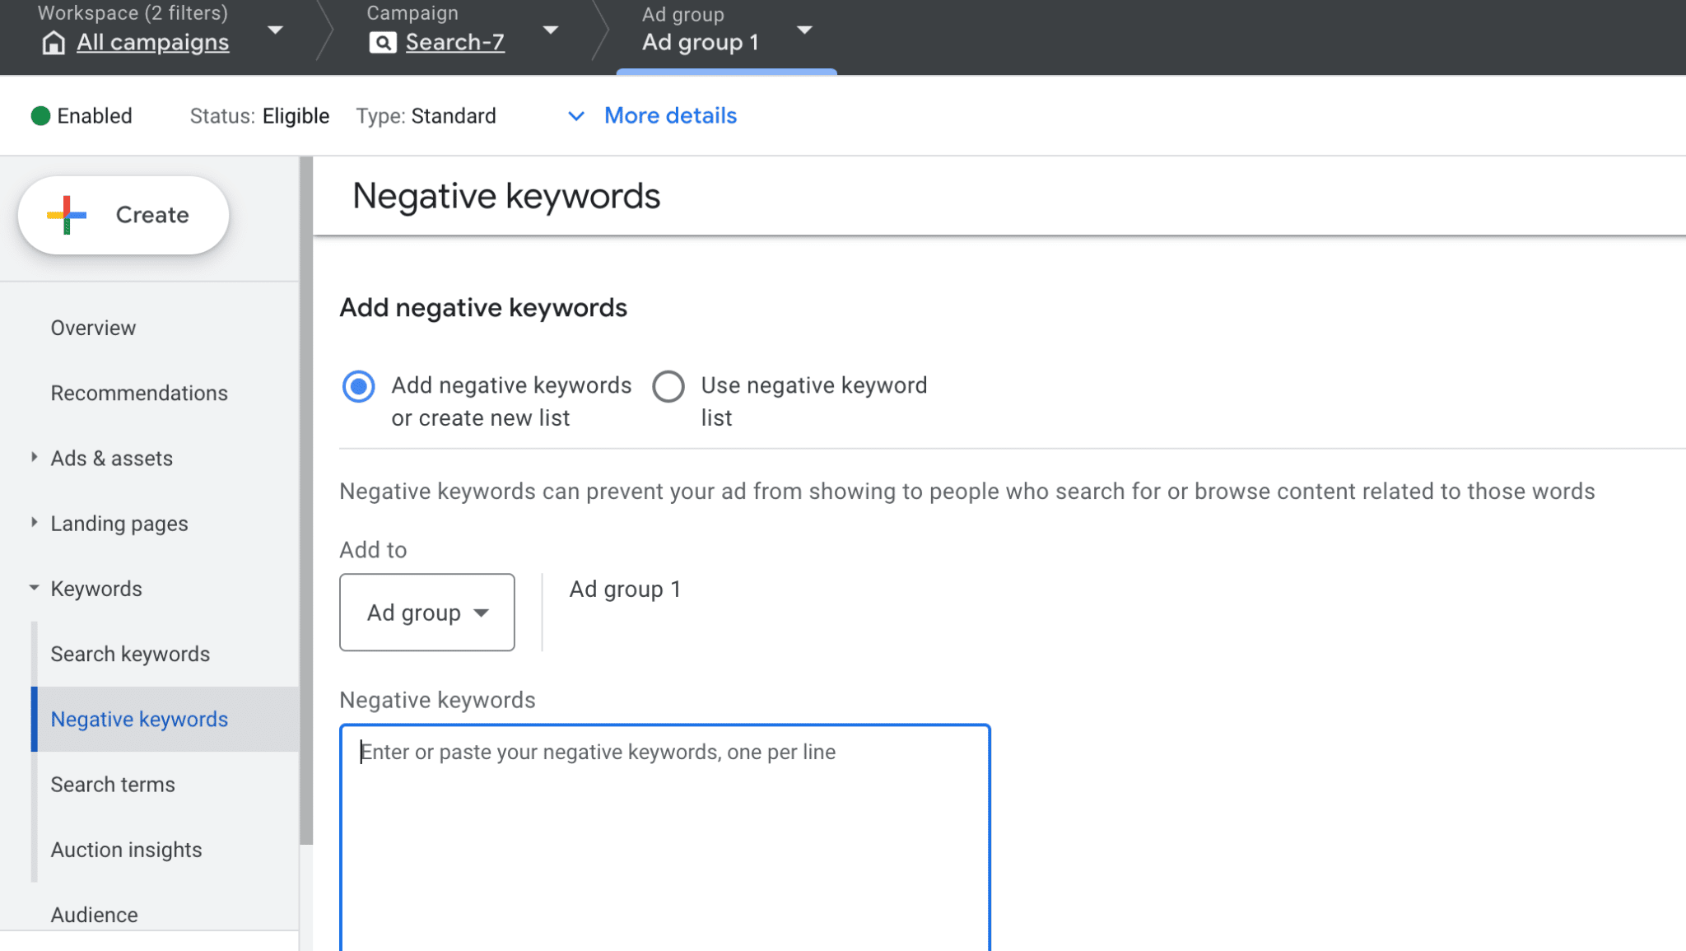Expand the Ads & assets section

(34, 457)
